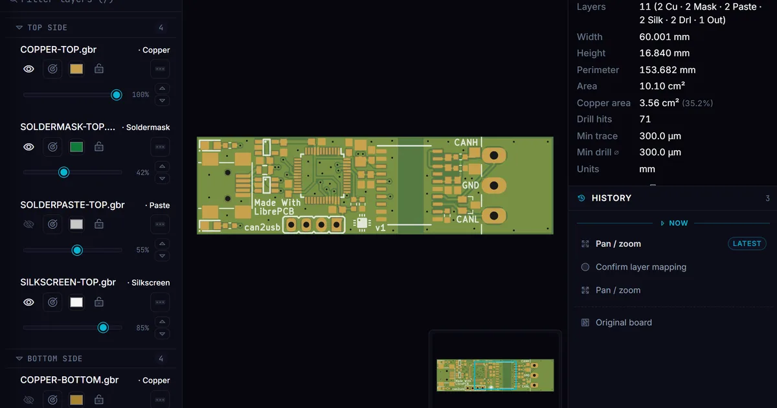
Task: Lock the SOLDERPASTE-TOP.gbr layer
Action: pos(99,224)
